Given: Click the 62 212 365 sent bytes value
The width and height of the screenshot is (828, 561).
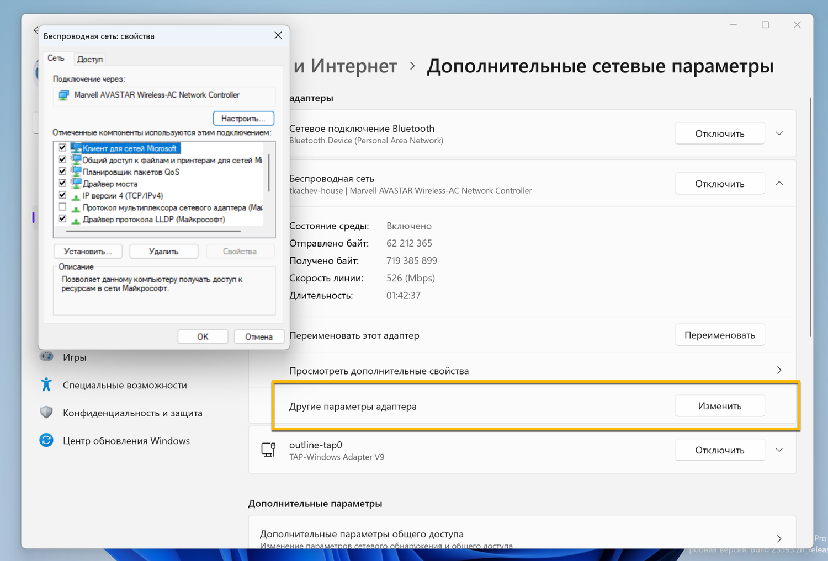Looking at the screenshot, I should tap(409, 243).
